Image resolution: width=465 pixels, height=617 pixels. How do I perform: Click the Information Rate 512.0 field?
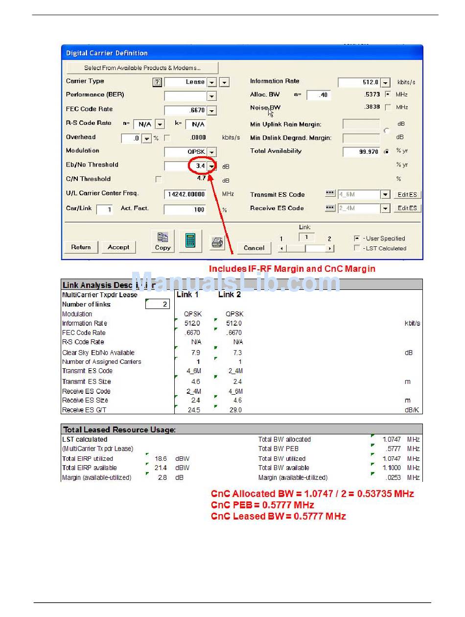tap(359, 82)
